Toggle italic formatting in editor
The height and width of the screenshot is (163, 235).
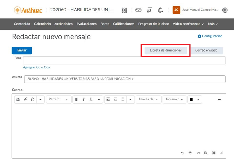(83, 99)
